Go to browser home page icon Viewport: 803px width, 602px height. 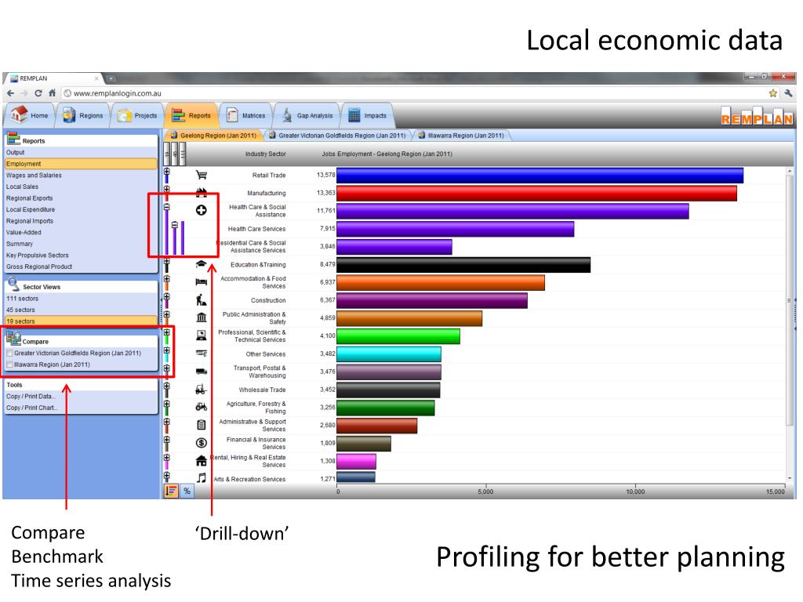pyautogui.click(x=52, y=93)
